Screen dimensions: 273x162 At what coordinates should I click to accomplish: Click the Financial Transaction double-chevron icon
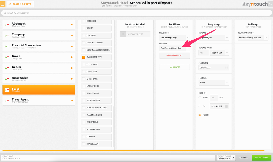(x=72, y=46)
